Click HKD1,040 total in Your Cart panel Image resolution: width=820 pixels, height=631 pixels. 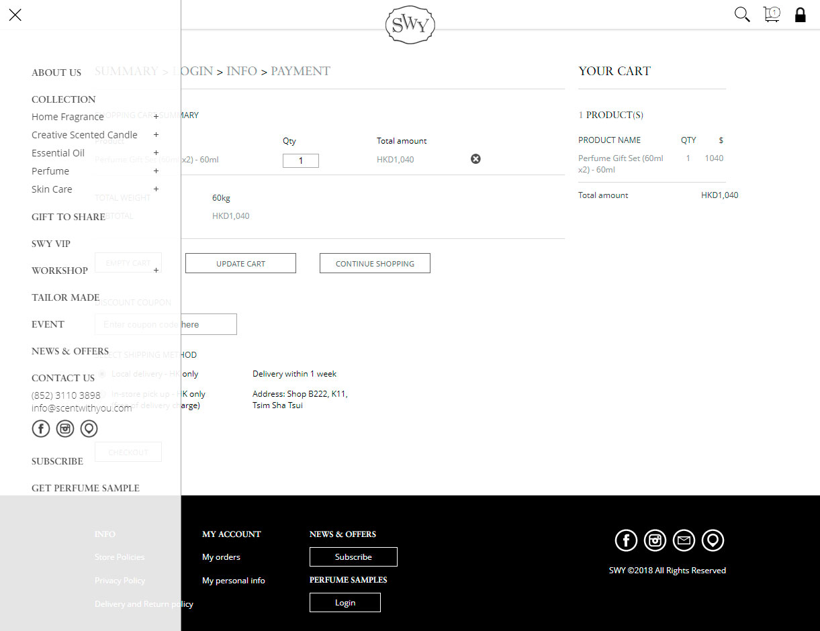tap(719, 195)
